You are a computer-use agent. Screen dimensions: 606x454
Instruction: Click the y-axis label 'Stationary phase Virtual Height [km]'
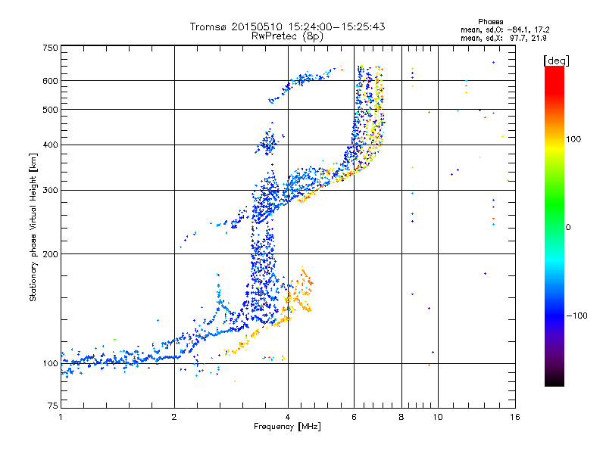coord(33,227)
